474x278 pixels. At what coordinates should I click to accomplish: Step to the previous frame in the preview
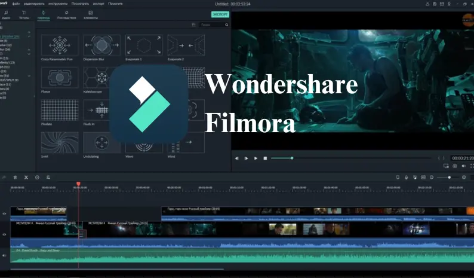pos(236,158)
